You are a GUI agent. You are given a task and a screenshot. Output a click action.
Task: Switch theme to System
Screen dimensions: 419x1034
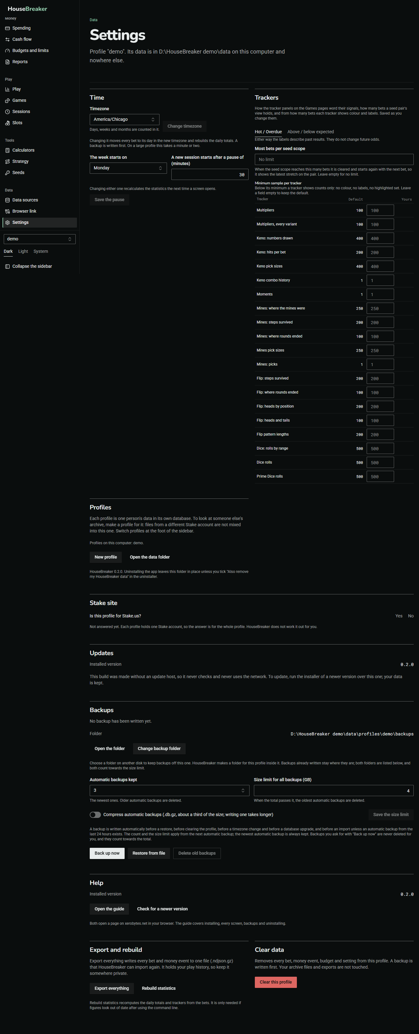[40, 251]
